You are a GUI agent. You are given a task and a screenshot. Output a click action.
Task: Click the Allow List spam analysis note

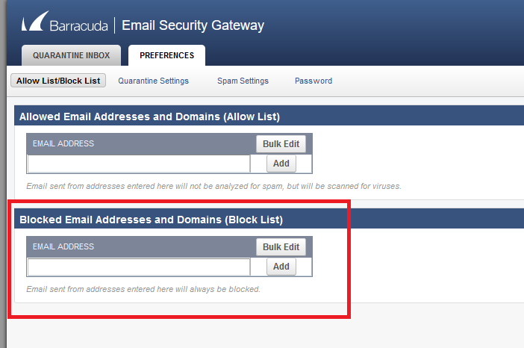point(213,186)
